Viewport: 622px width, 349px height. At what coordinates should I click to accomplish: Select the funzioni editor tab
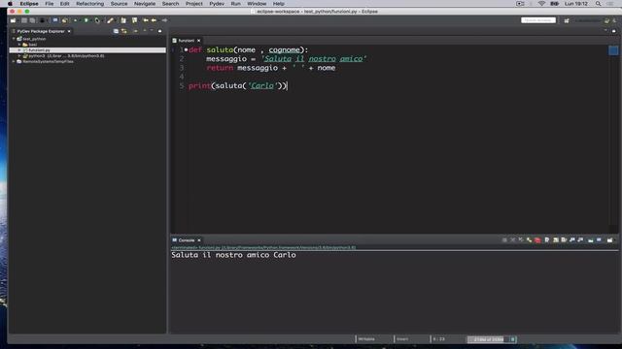(186, 41)
